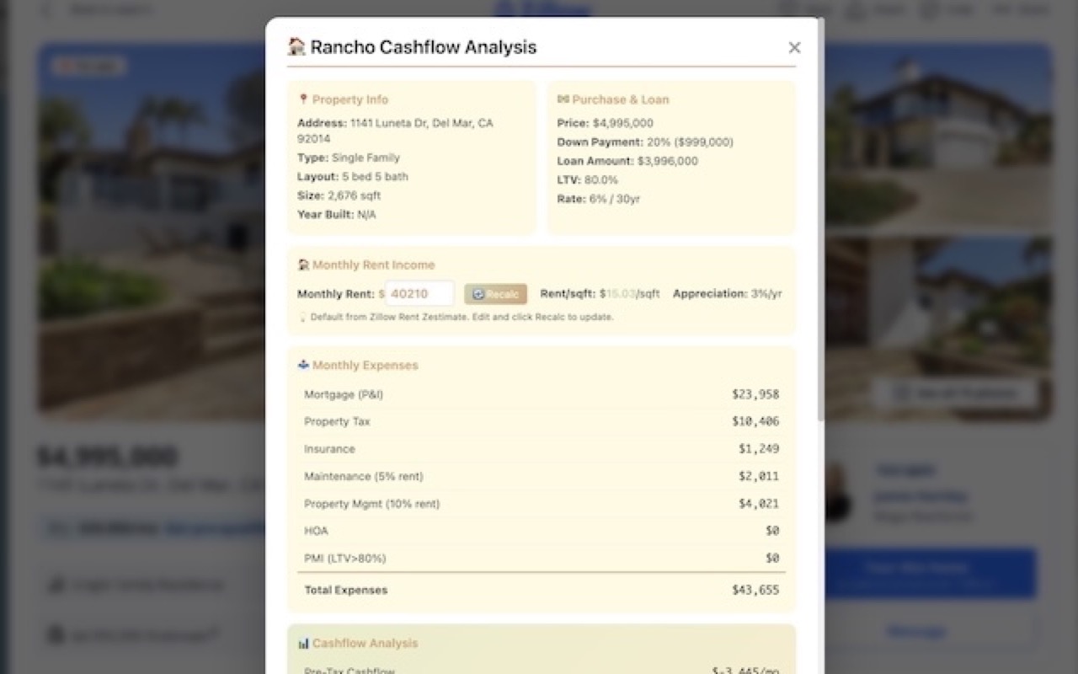
Task: Click the Monthly Rent Income house icon
Action: pos(302,264)
